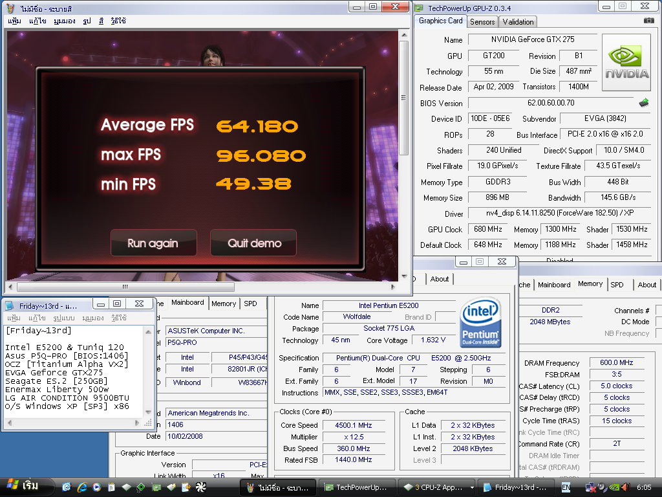Select Mainboard tab in memory CPU-Z window

(x=554, y=285)
